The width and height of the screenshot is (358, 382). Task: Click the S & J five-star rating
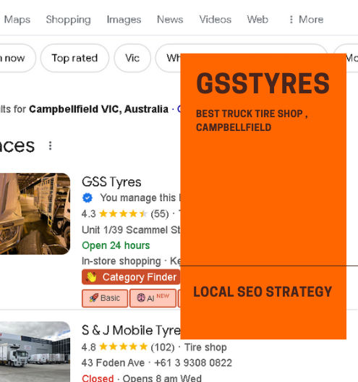pos(123,347)
